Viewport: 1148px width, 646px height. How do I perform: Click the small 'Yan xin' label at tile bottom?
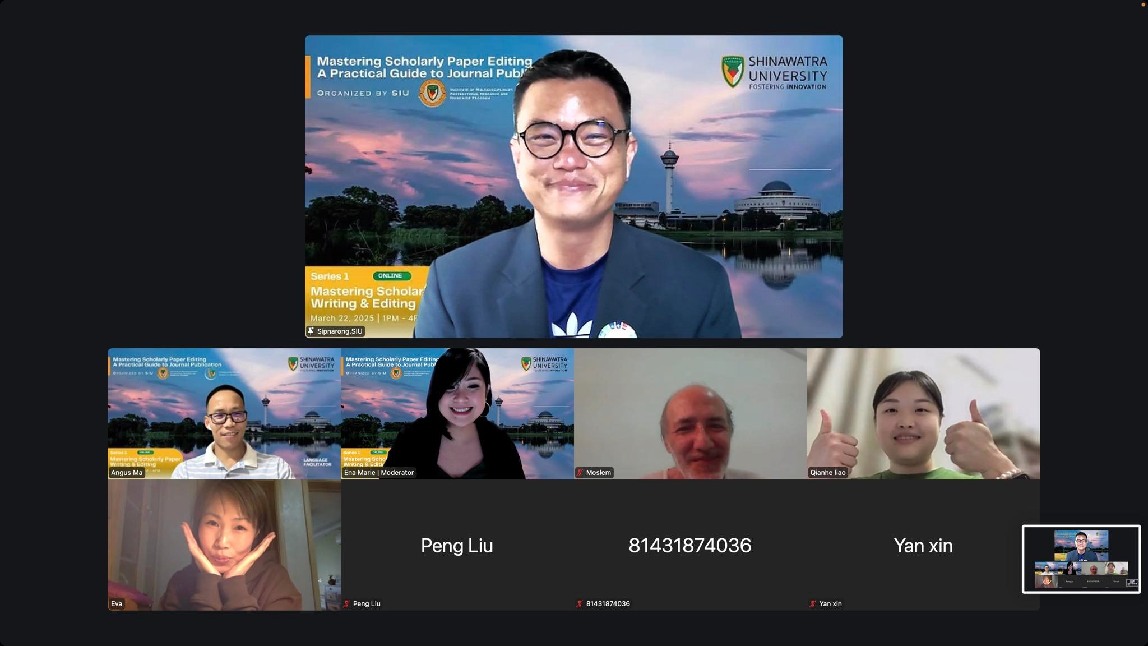click(831, 604)
